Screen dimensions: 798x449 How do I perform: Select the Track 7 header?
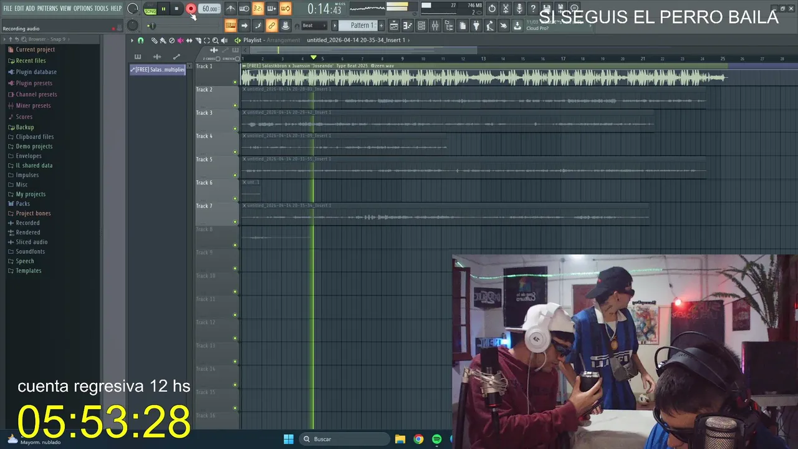217,214
